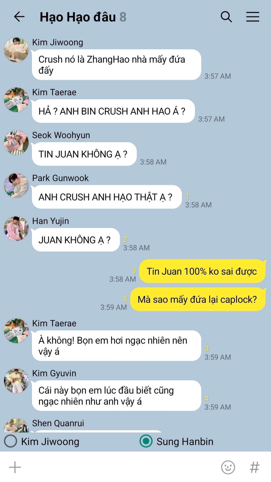Tap the Kim Gyuvin sender name
Image resolution: width=271 pixels, height=482 pixels.
tap(54, 373)
